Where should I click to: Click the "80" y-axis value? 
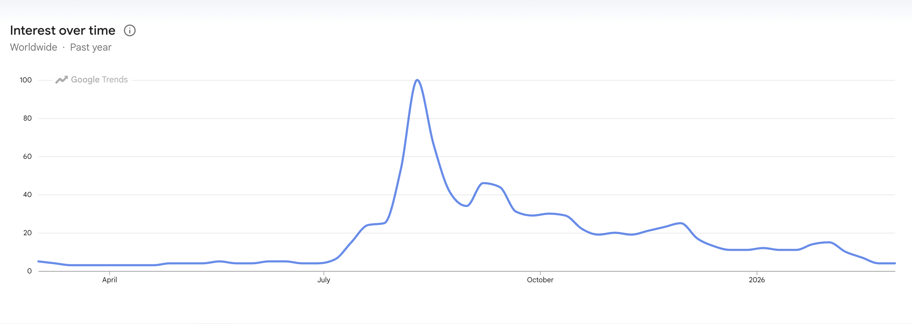[27, 118]
